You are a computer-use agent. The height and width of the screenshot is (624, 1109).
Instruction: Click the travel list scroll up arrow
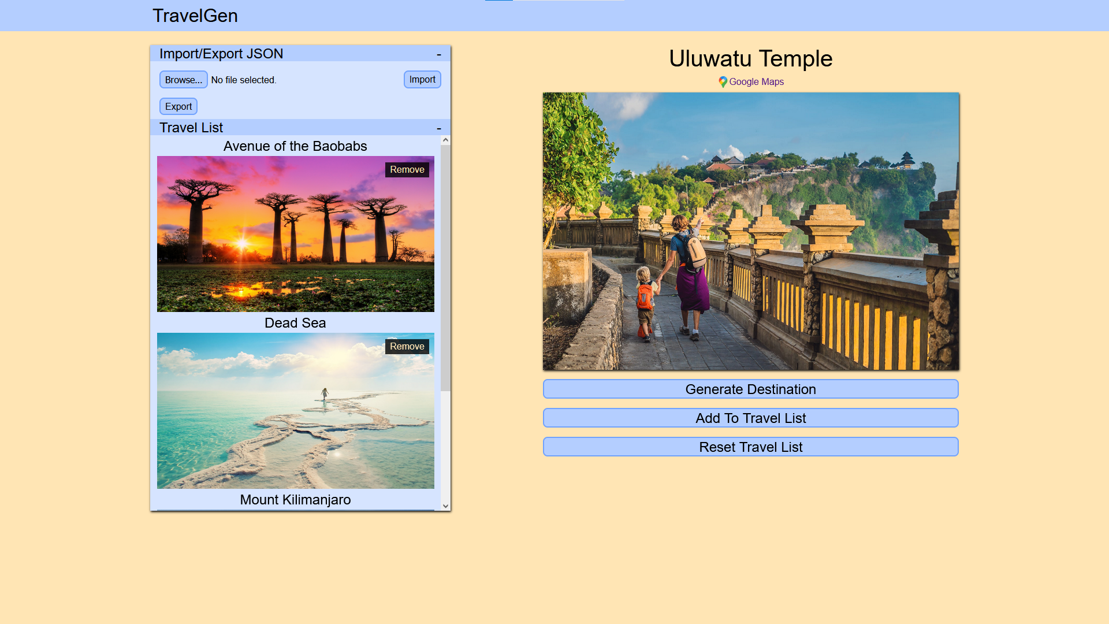[x=445, y=140]
